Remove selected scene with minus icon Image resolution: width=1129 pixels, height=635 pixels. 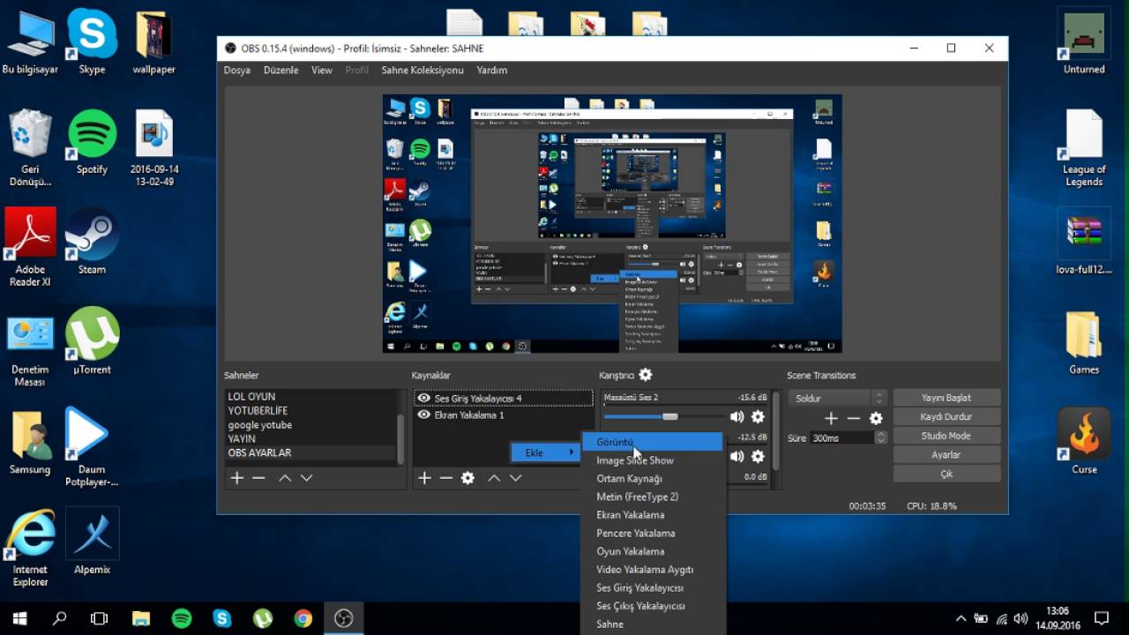coord(258,477)
